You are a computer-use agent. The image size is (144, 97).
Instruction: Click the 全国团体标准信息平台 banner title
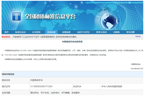tap(50, 17)
